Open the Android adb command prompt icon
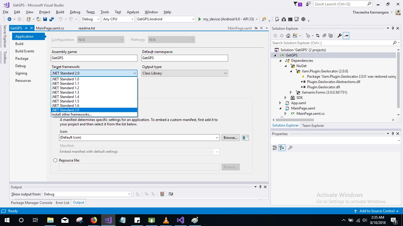 click(290, 19)
